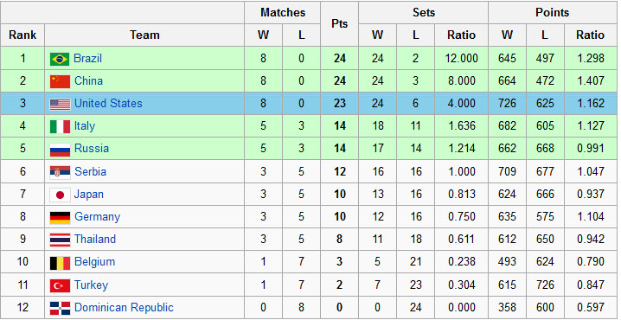Click the Brazil flag icon
The height and width of the screenshot is (320, 621).
coord(60,59)
